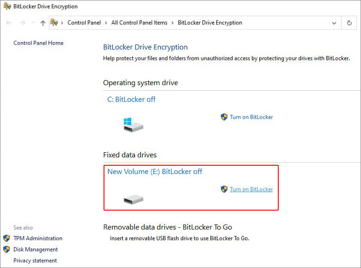Click the shield icon beside C: Turn on BitLocker

point(224,117)
